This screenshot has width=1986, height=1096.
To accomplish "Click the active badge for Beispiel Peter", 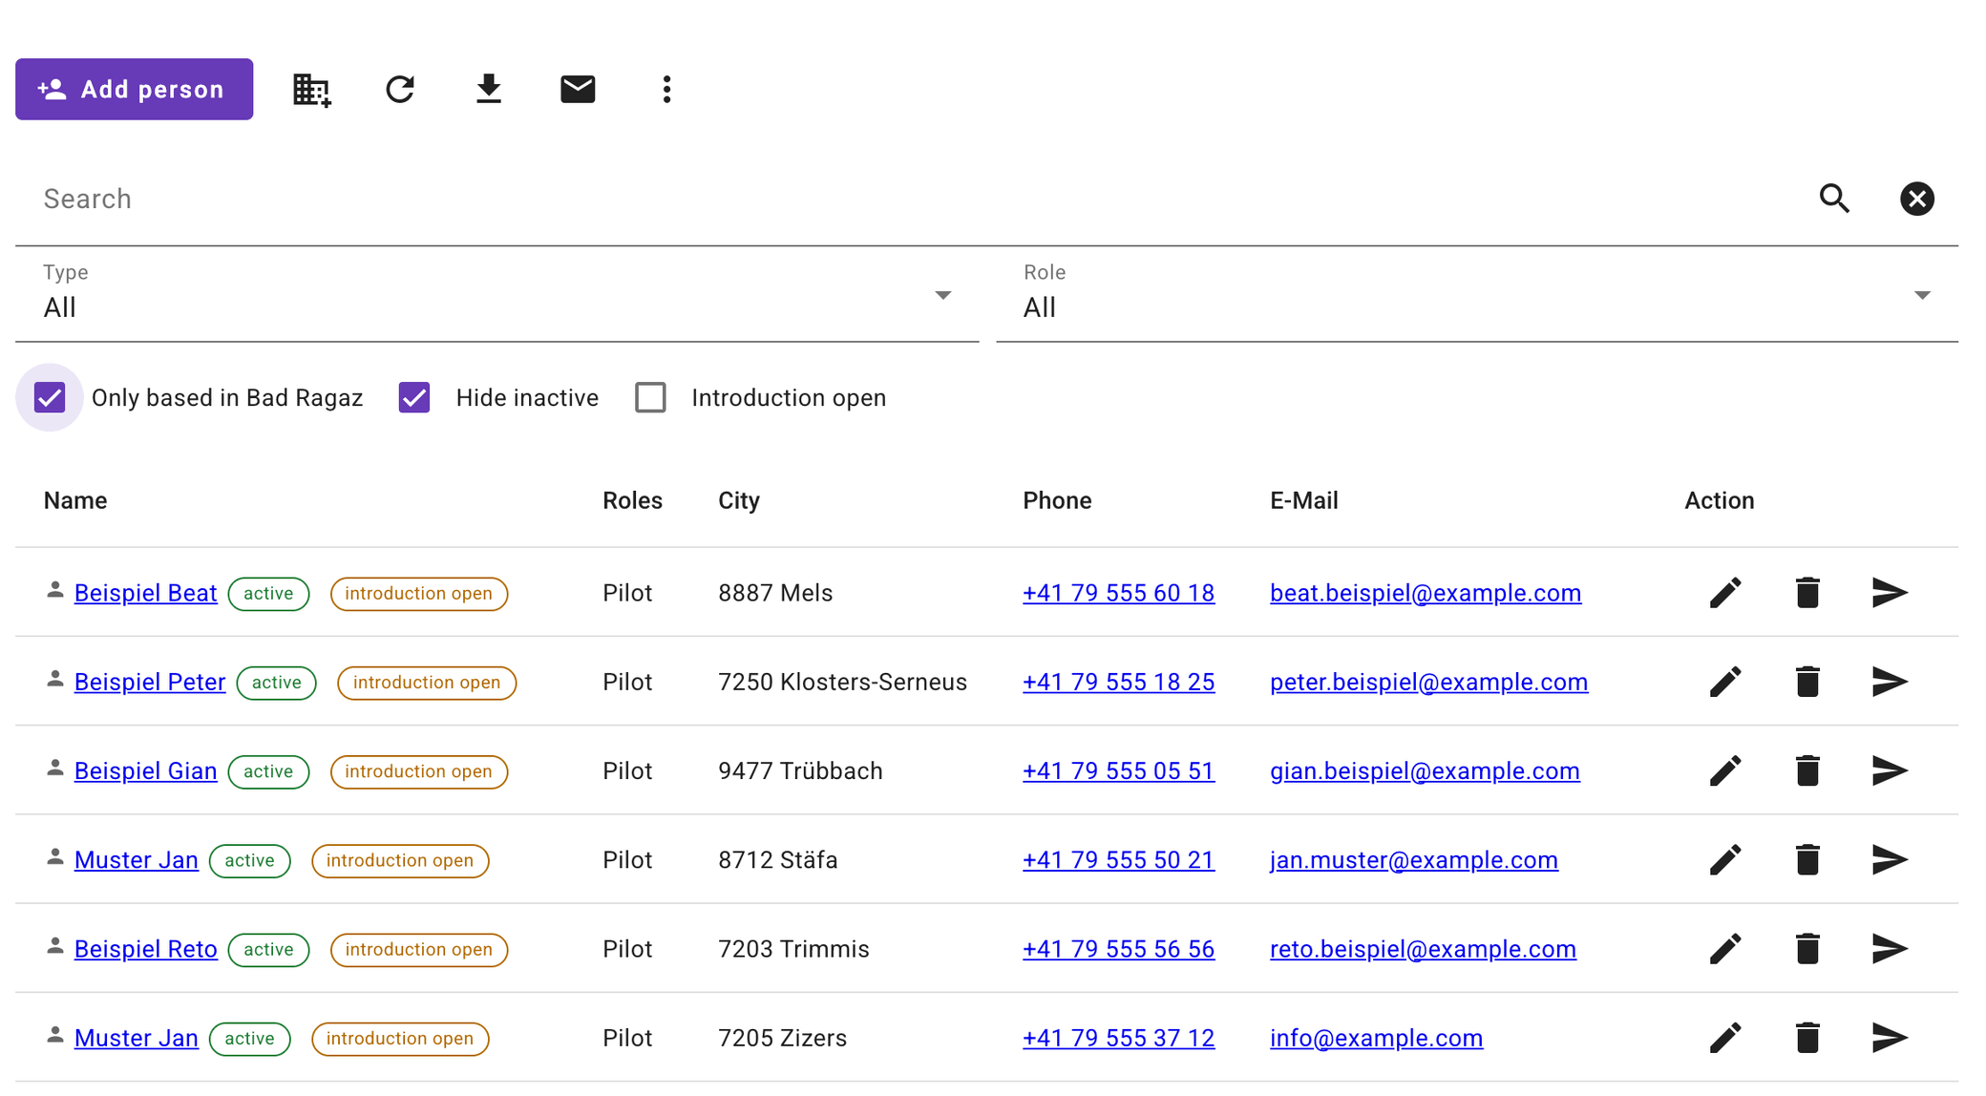I will coord(277,683).
